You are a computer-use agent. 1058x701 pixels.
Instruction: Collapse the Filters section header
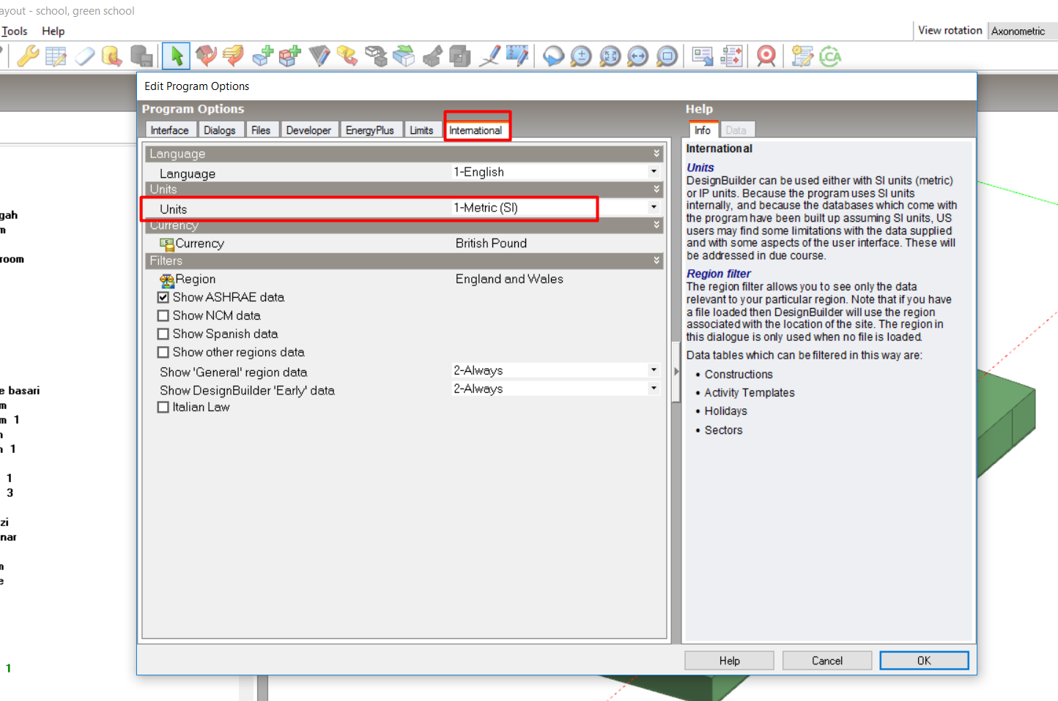(x=404, y=260)
